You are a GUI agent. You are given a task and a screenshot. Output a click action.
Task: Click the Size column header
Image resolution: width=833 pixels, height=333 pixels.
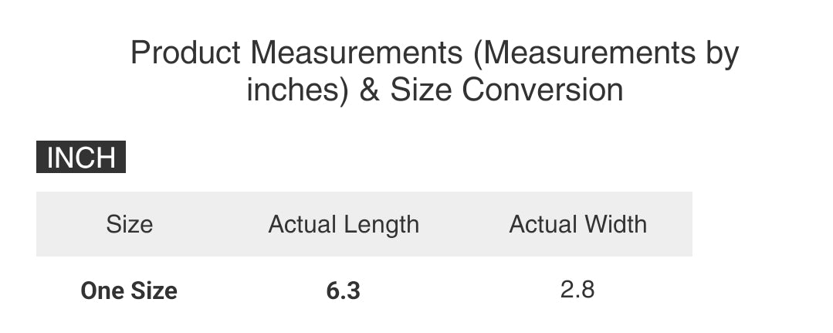pos(129,224)
